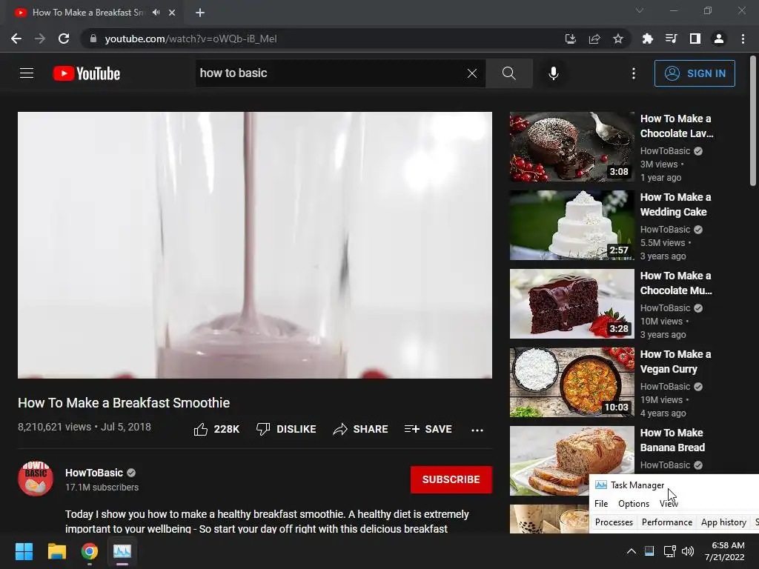Open File Explorer from the taskbar
Image resolution: width=759 pixels, height=569 pixels.
point(56,551)
